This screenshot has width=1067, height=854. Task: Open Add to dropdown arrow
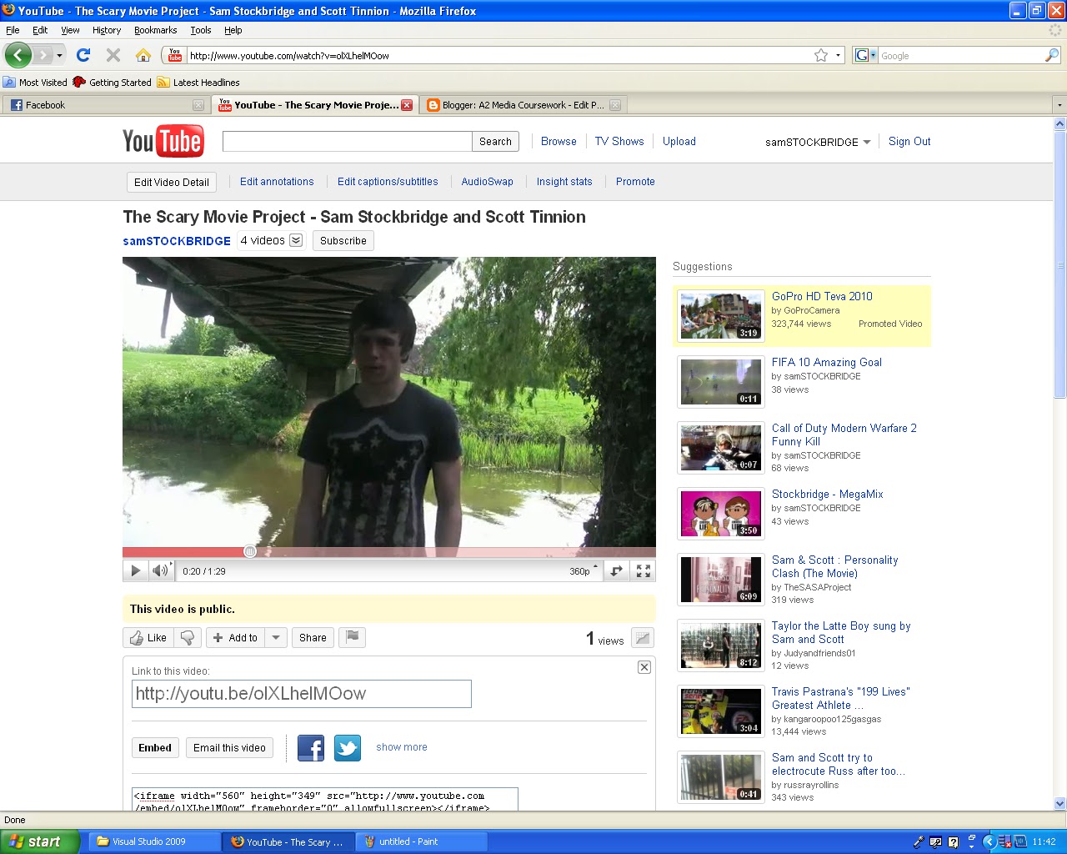click(x=276, y=638)
